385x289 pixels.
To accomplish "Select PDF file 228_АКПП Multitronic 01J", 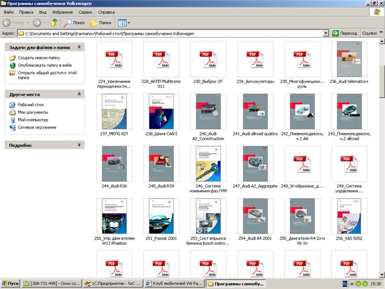I will (161, 59).
